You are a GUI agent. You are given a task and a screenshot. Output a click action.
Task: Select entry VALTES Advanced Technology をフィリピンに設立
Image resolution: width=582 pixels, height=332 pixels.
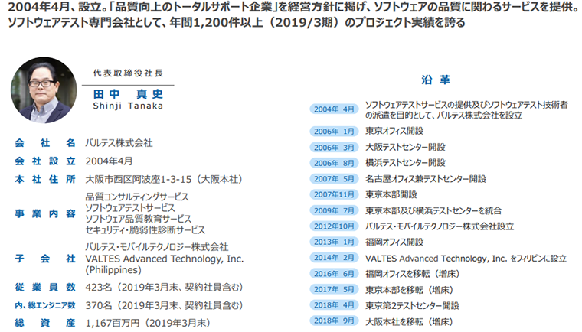(466, 259)
